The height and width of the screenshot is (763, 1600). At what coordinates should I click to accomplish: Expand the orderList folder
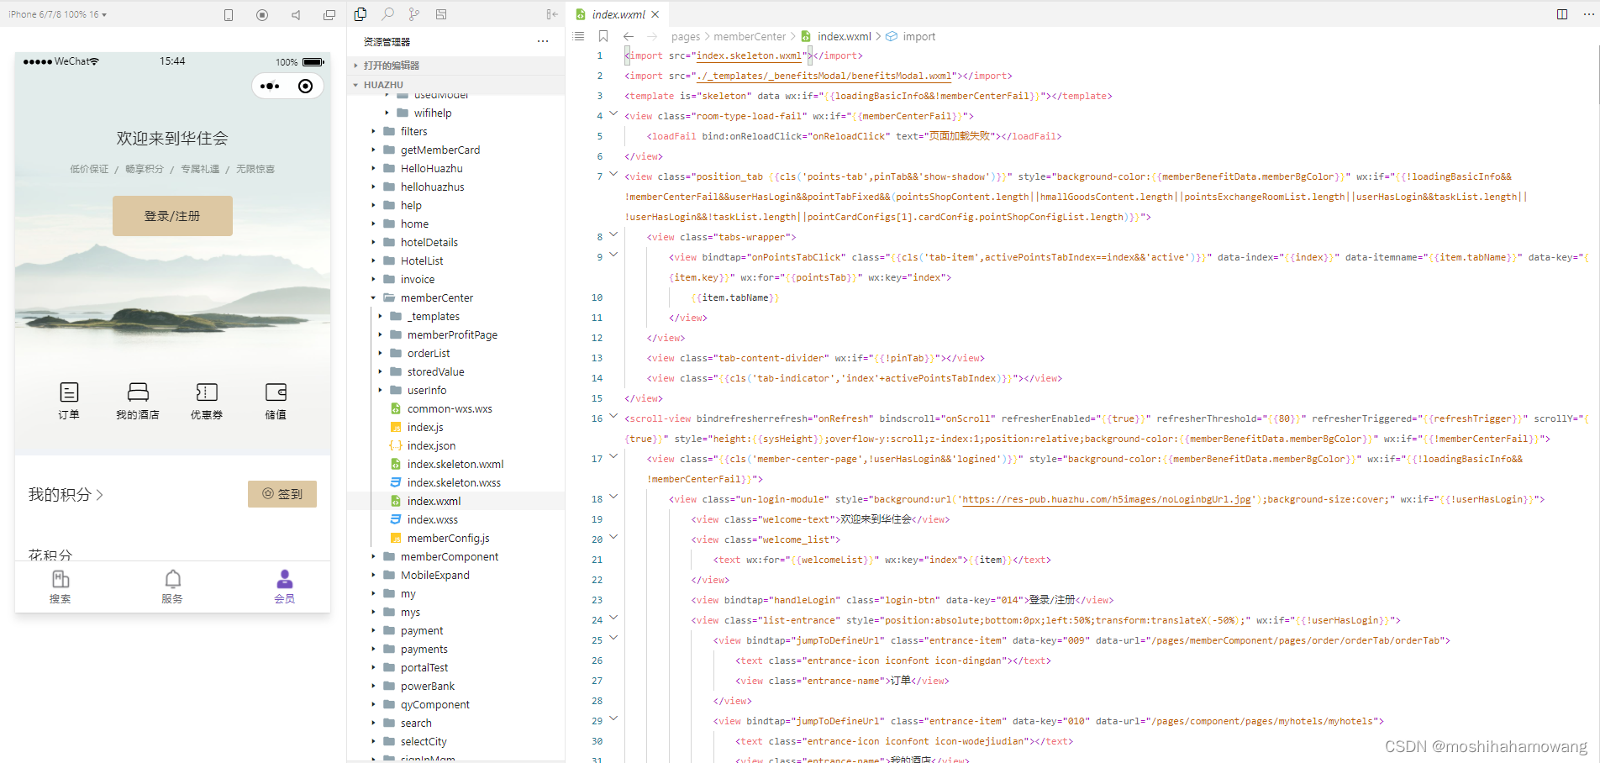point(455,353)
